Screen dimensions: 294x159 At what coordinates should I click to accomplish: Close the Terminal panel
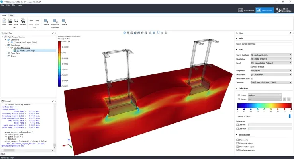[x=55, y=101]
